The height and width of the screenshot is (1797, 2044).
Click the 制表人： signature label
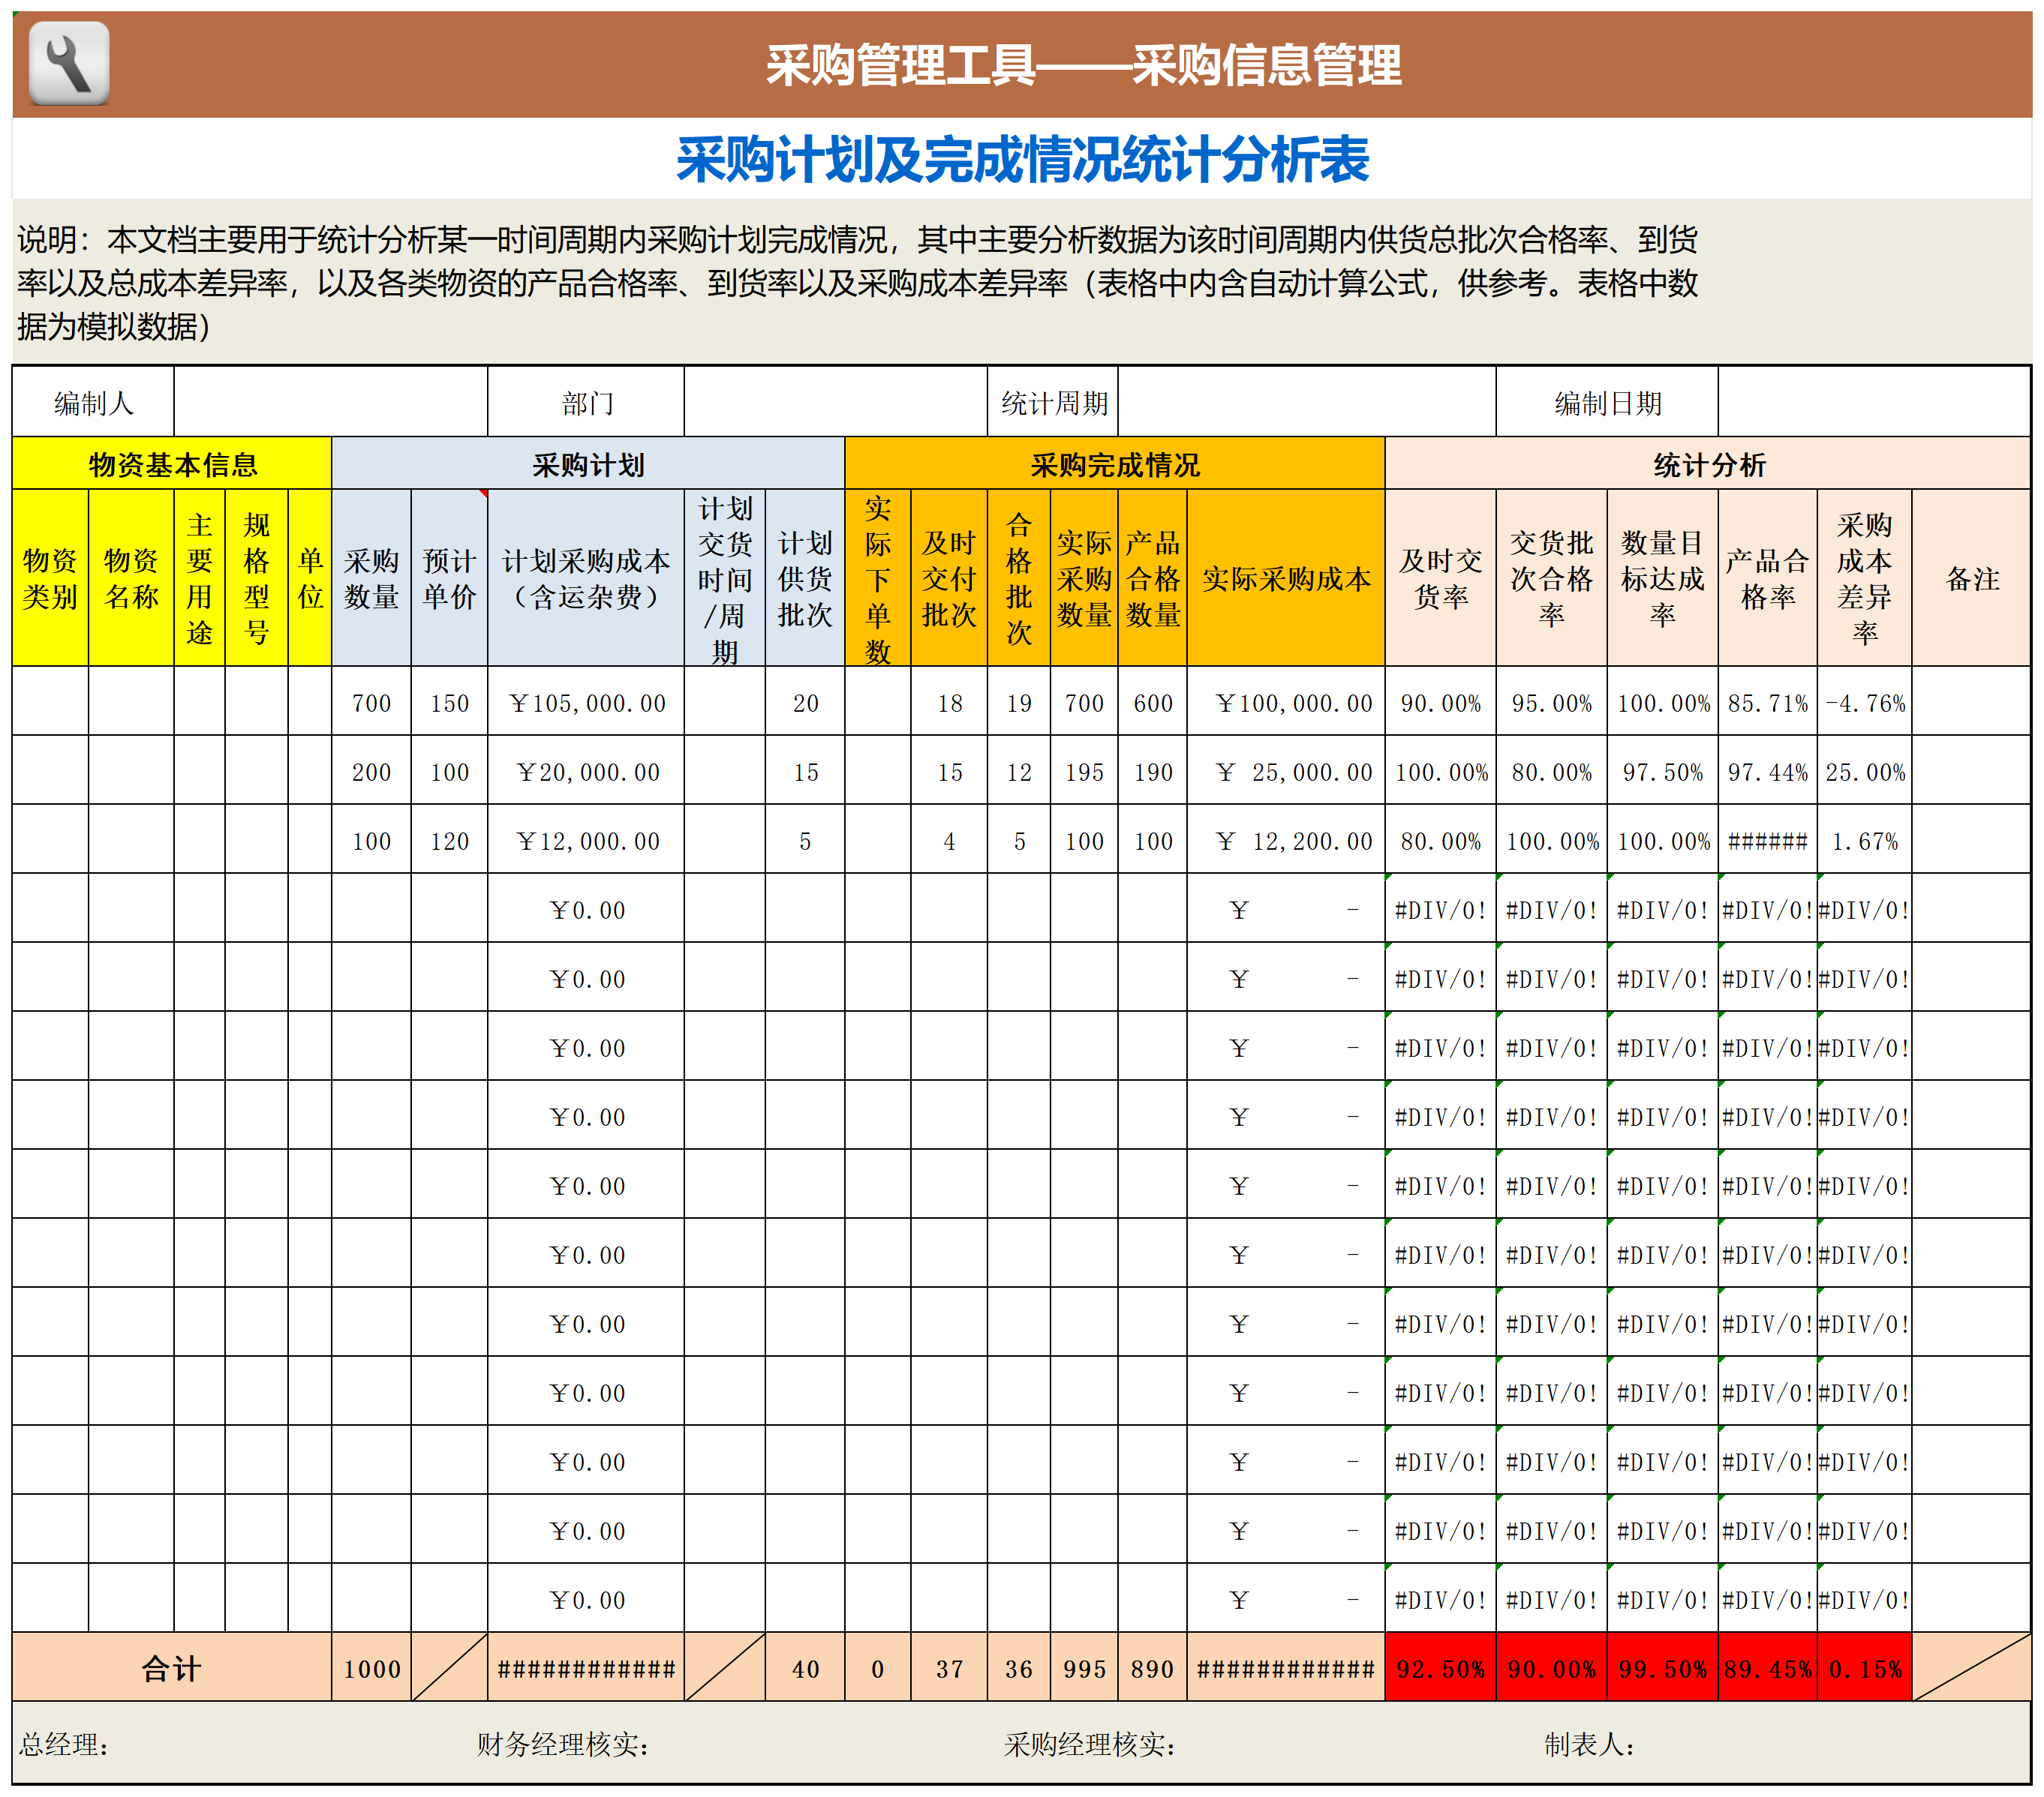point(1590,1744)
